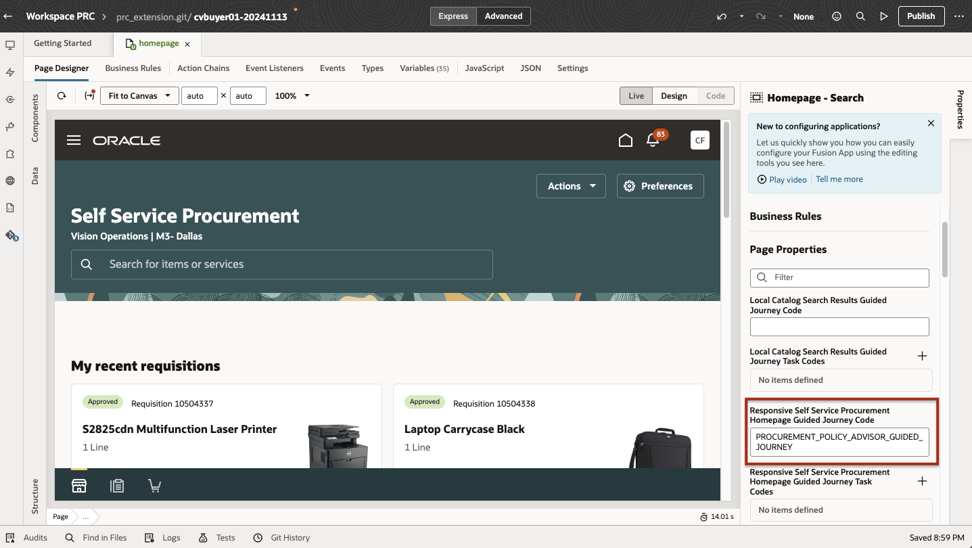Open the Components side panel
The image size is (972, 548).
tap(35, 118)
